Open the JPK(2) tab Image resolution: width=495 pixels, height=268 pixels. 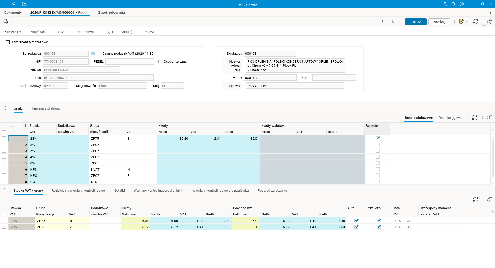point(127,32)
